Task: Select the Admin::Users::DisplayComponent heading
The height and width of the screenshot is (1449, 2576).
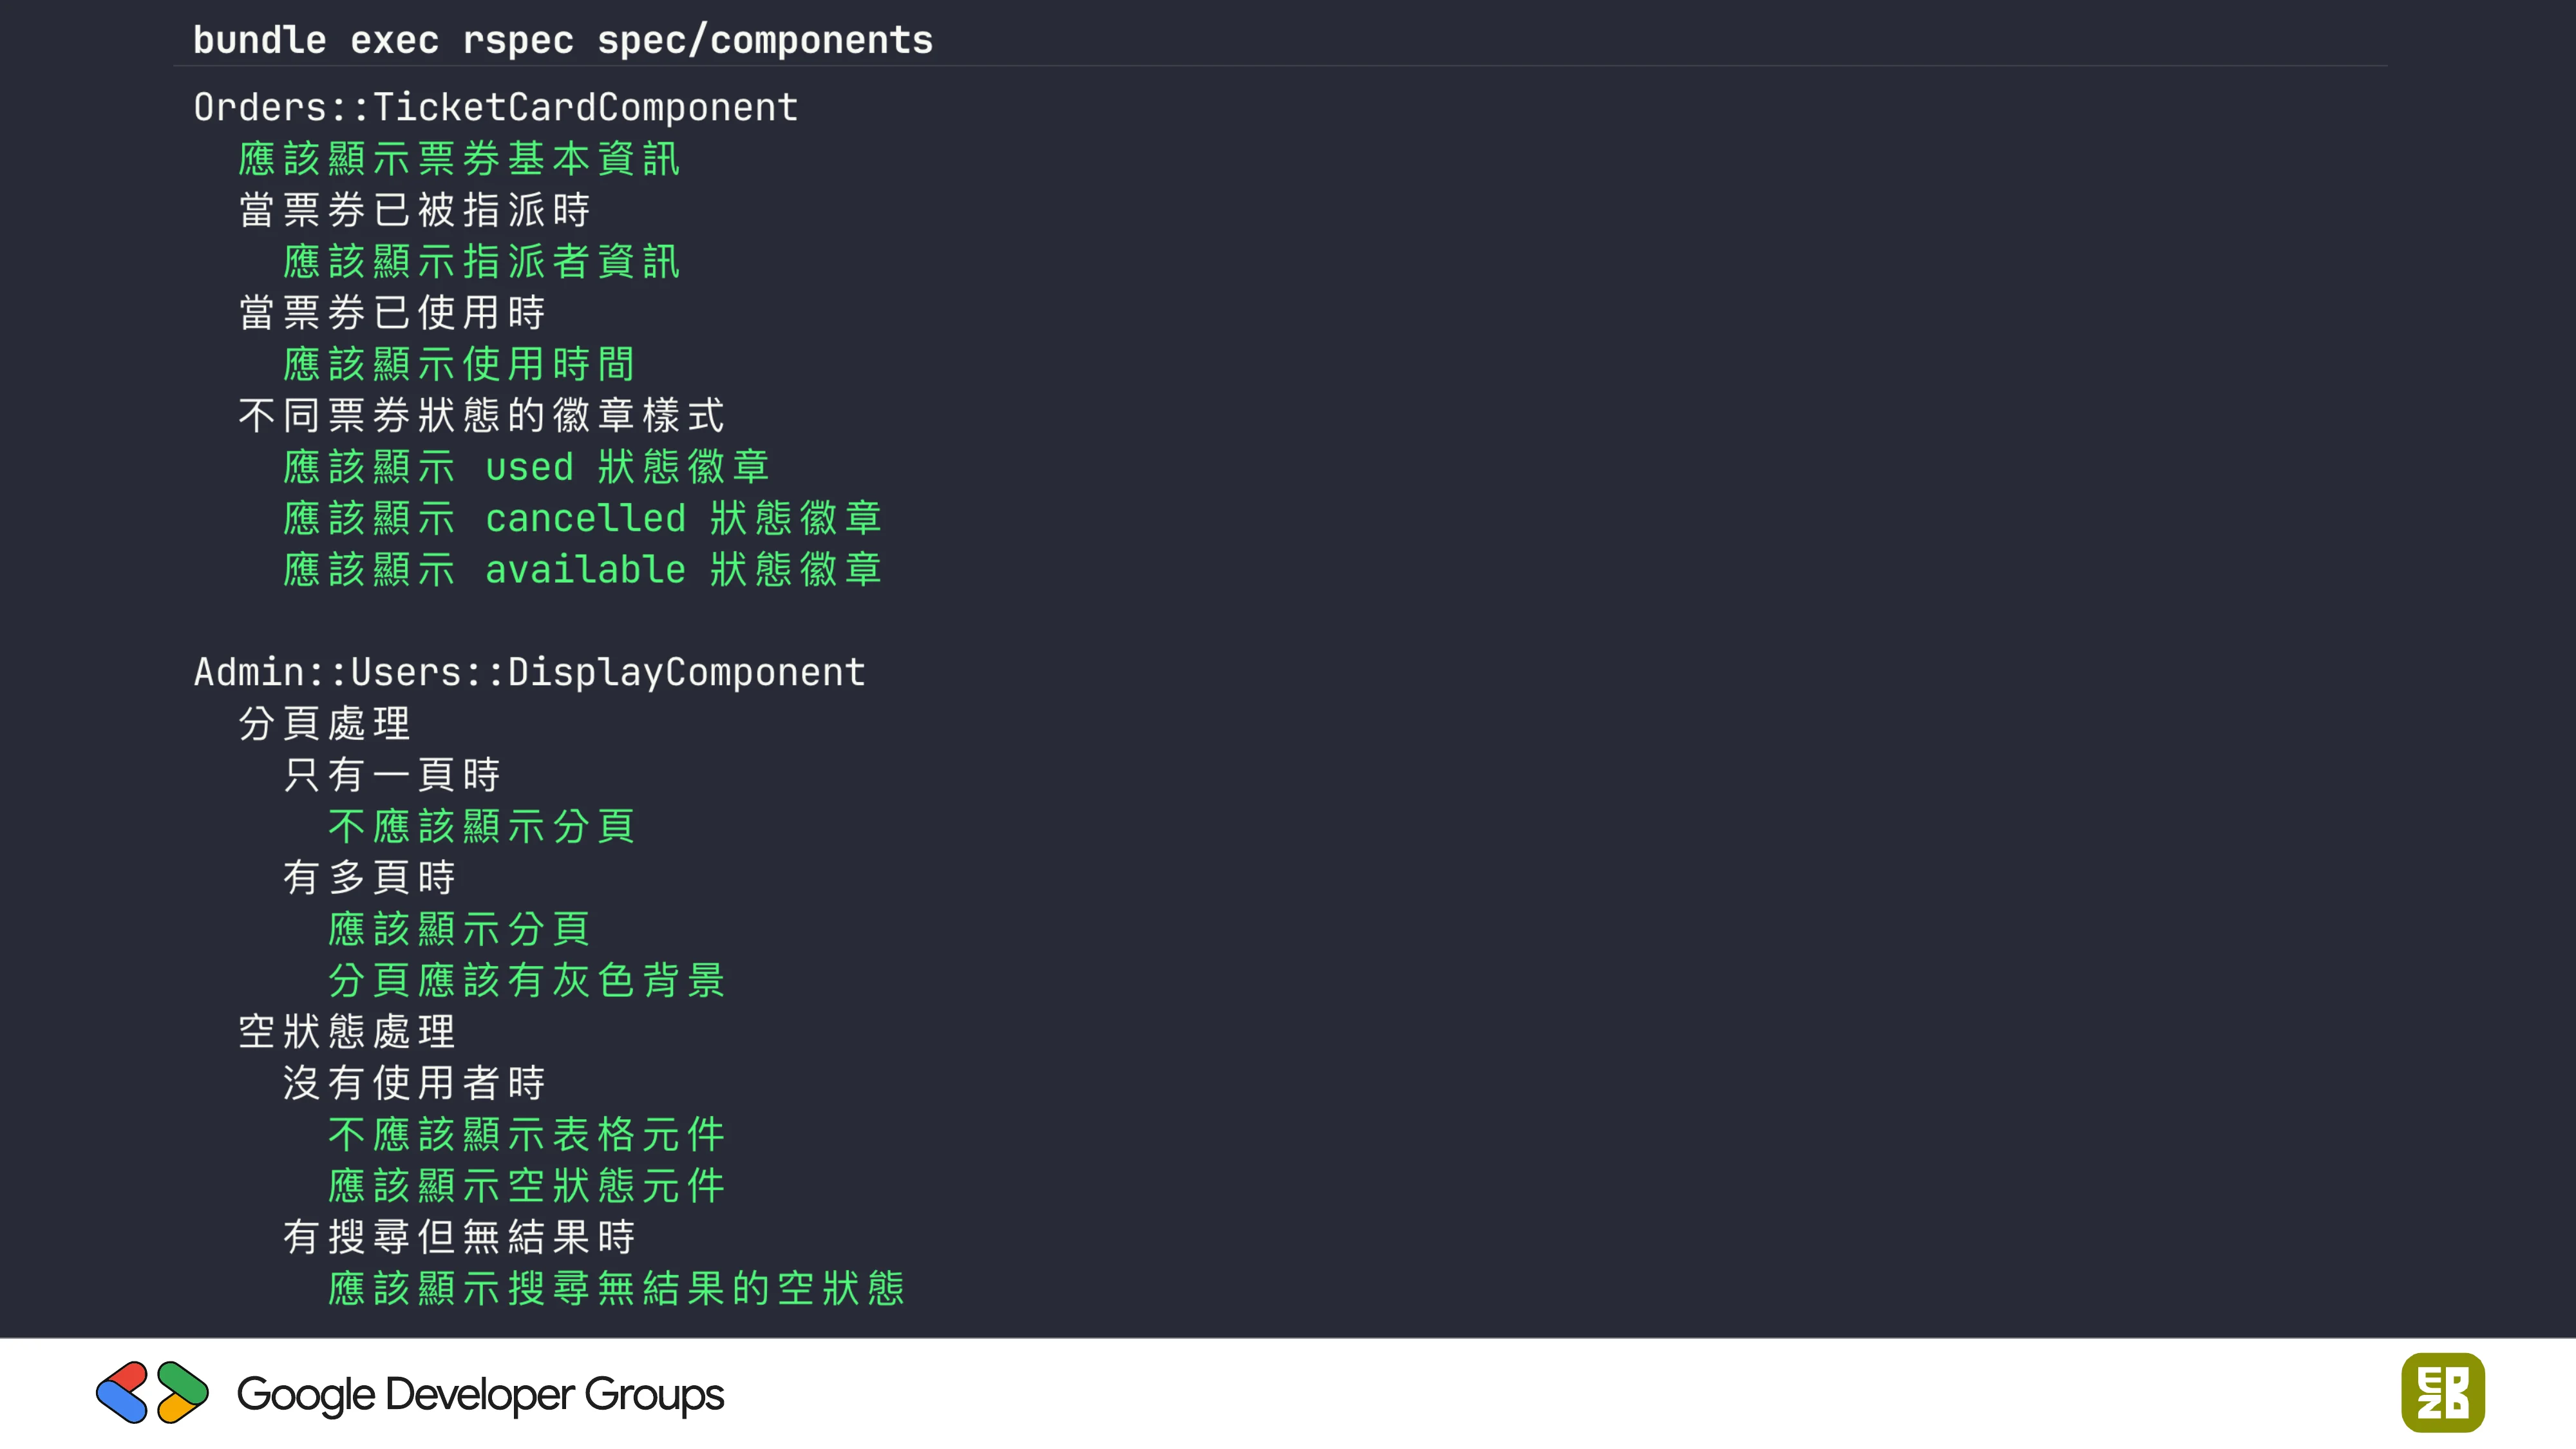Action: pyautogui.click(x=529, y=672)
